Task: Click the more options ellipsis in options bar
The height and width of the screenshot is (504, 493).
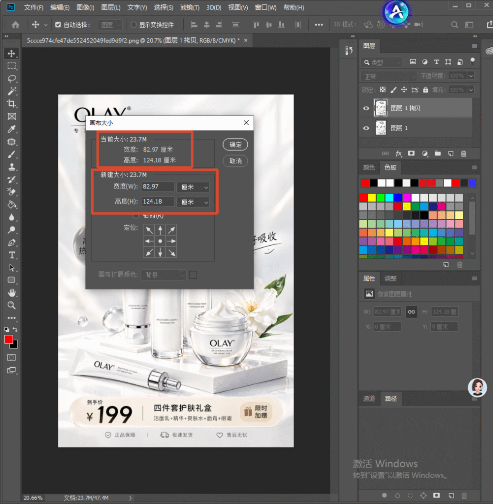Action: [319, 25]
